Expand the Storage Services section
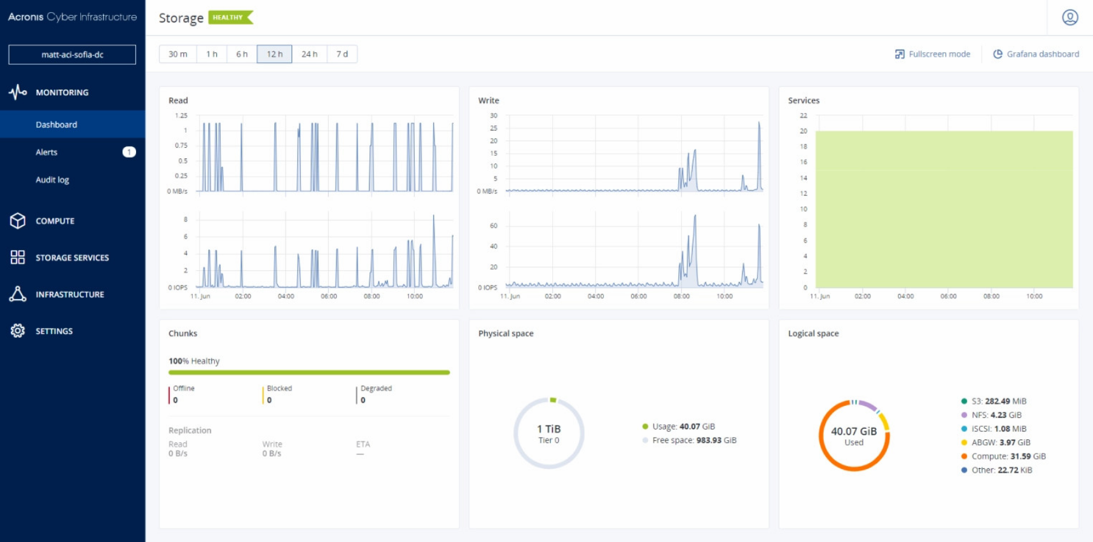Image resolution: width=1093 pixels, height=542 pixels. 72,258
